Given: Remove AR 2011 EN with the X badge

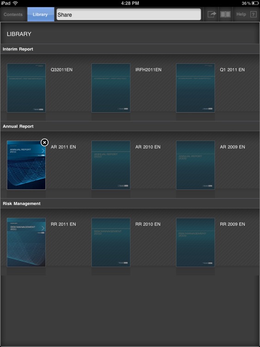Looking at the screenshot, I should tap(44, 143).
